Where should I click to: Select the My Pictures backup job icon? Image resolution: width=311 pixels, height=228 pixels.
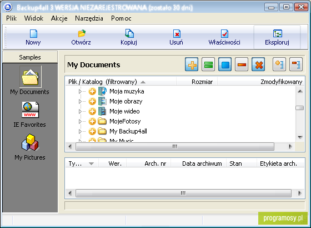[30, 142]
